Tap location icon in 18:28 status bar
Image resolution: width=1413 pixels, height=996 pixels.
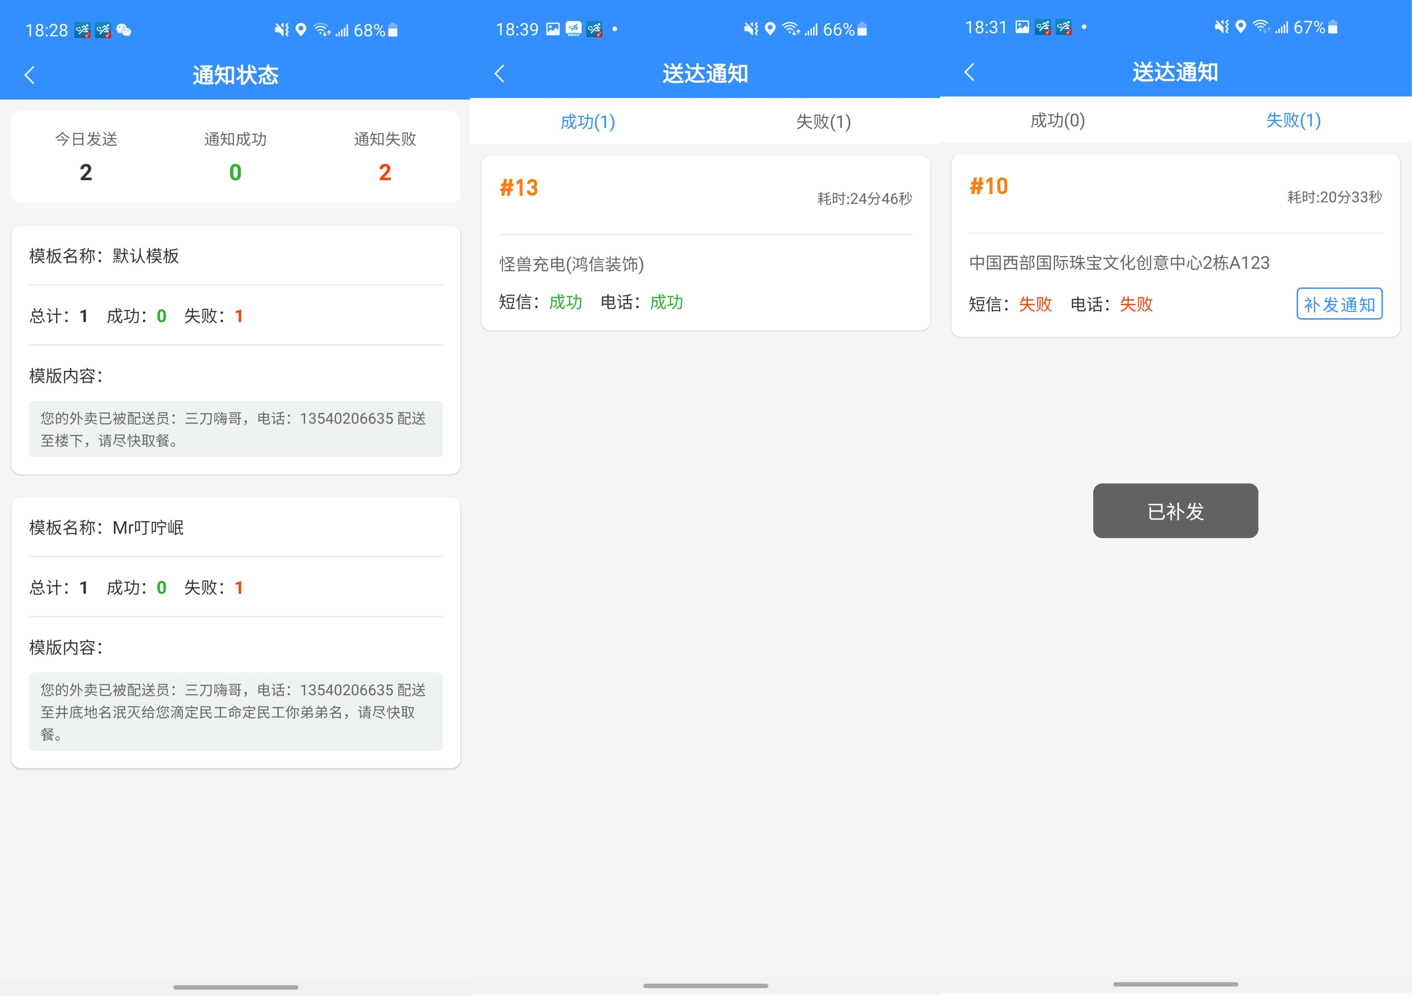pyautogui.click(x=301, y=30)
